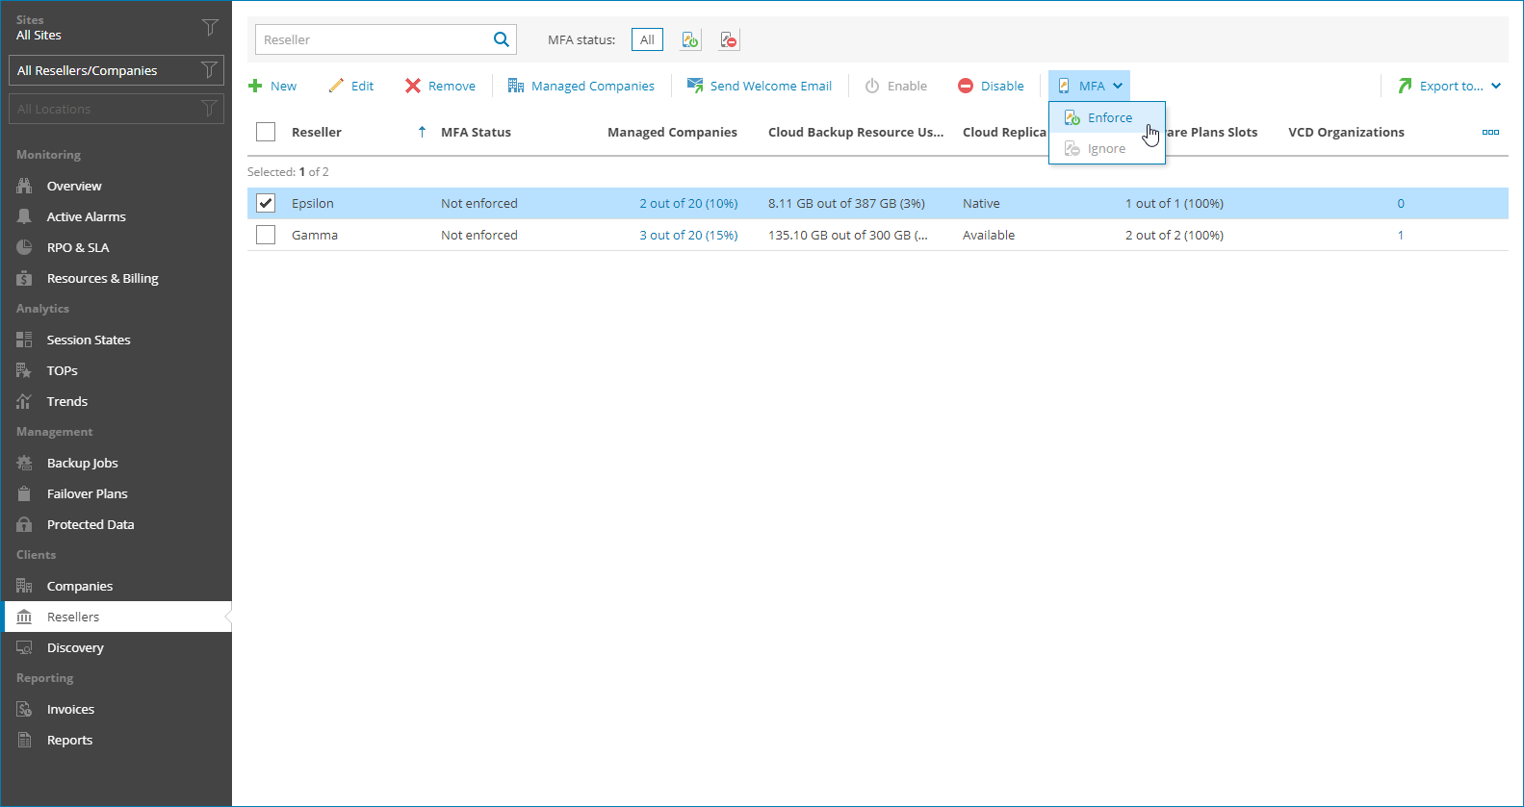Screen dimensions: 1524x807
Task: Open Epsilon's 2 out of 20 link
Action: click(x=688, y=203)
